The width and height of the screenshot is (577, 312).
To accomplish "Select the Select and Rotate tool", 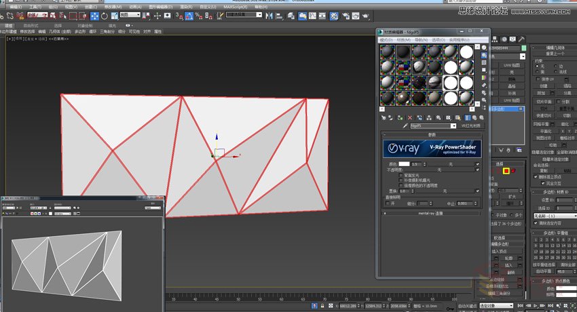I will (105, 16).
